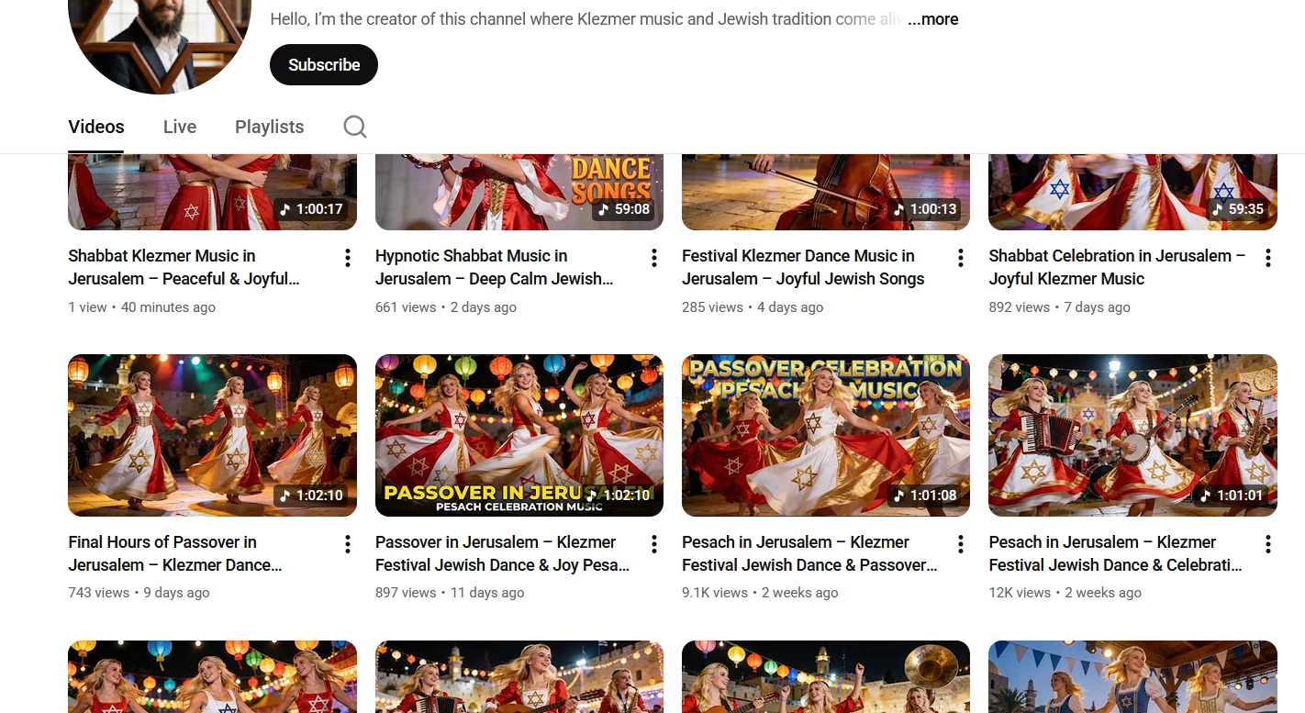Open the Playlists tab
This screenshot has width=1305, height=713.
coord(269,127)
